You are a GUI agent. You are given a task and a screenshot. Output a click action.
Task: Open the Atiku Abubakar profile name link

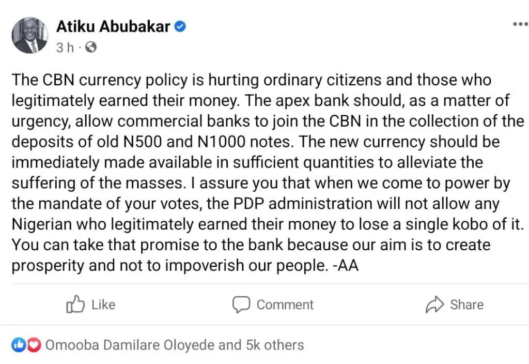point(113,26)
